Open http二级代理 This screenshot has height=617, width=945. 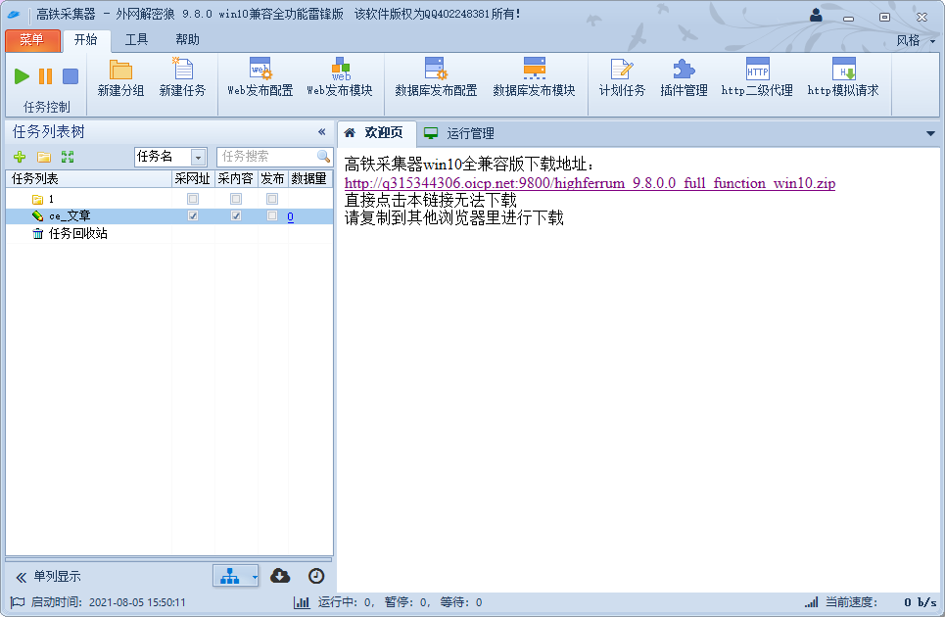[x=757, y=77]
